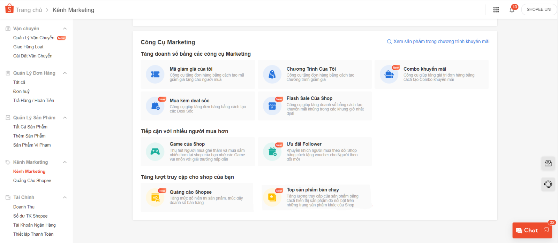The height and width of the screenshot is (243, 558).
Task: Click the Flash Sale Của Shop icon
Action: click(272, 106)
